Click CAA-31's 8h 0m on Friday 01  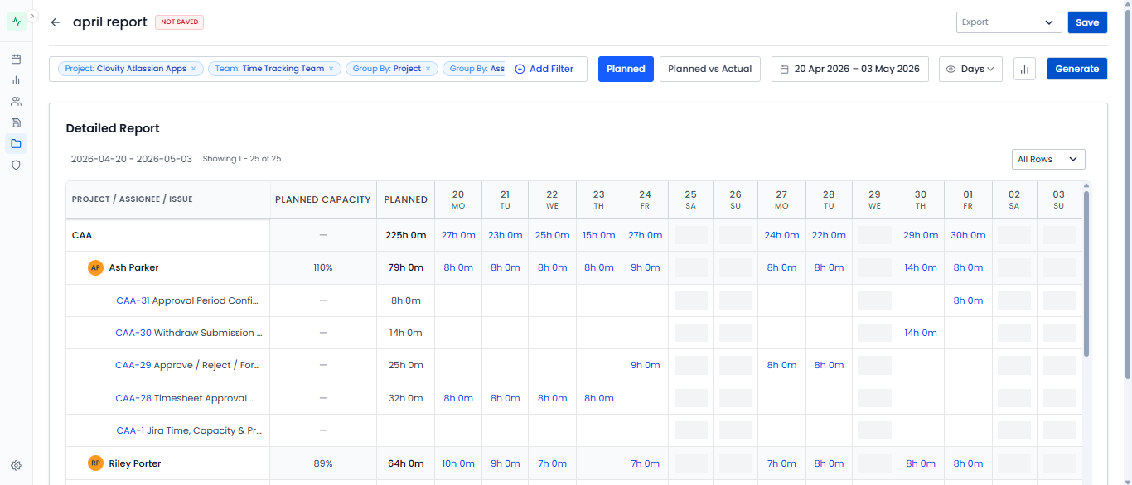(x=968, y=300)
